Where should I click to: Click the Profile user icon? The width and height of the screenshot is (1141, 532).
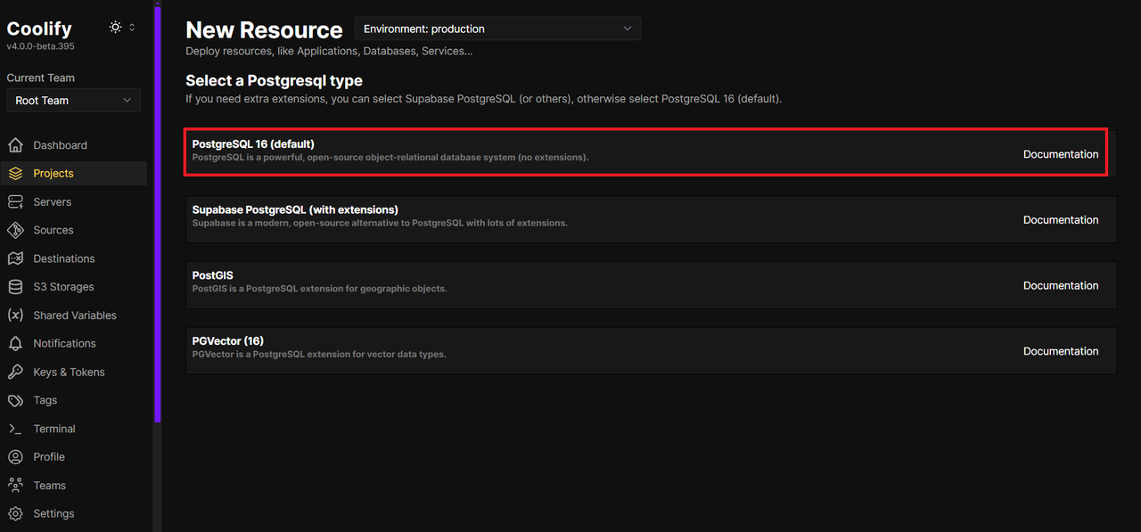pyautogui.click(x=15, y=457)
